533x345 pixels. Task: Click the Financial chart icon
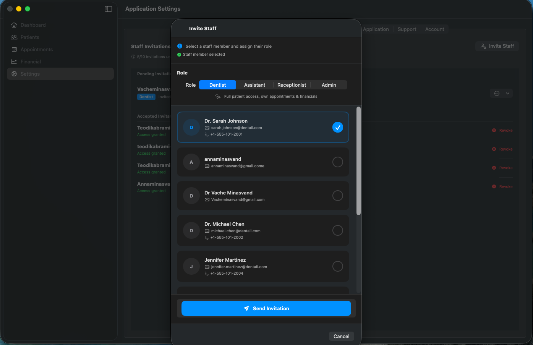coord(15,62)
